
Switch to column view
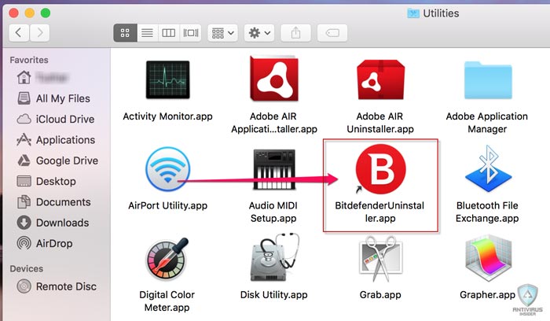point(169,33)
